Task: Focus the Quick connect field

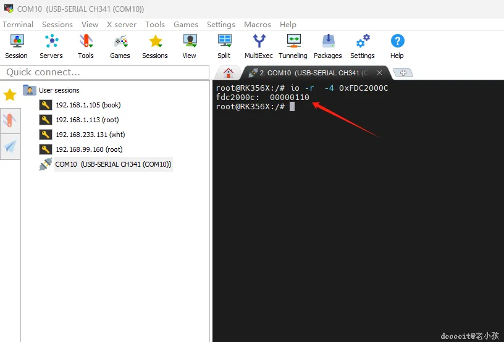Action: (x=105, y=72)
